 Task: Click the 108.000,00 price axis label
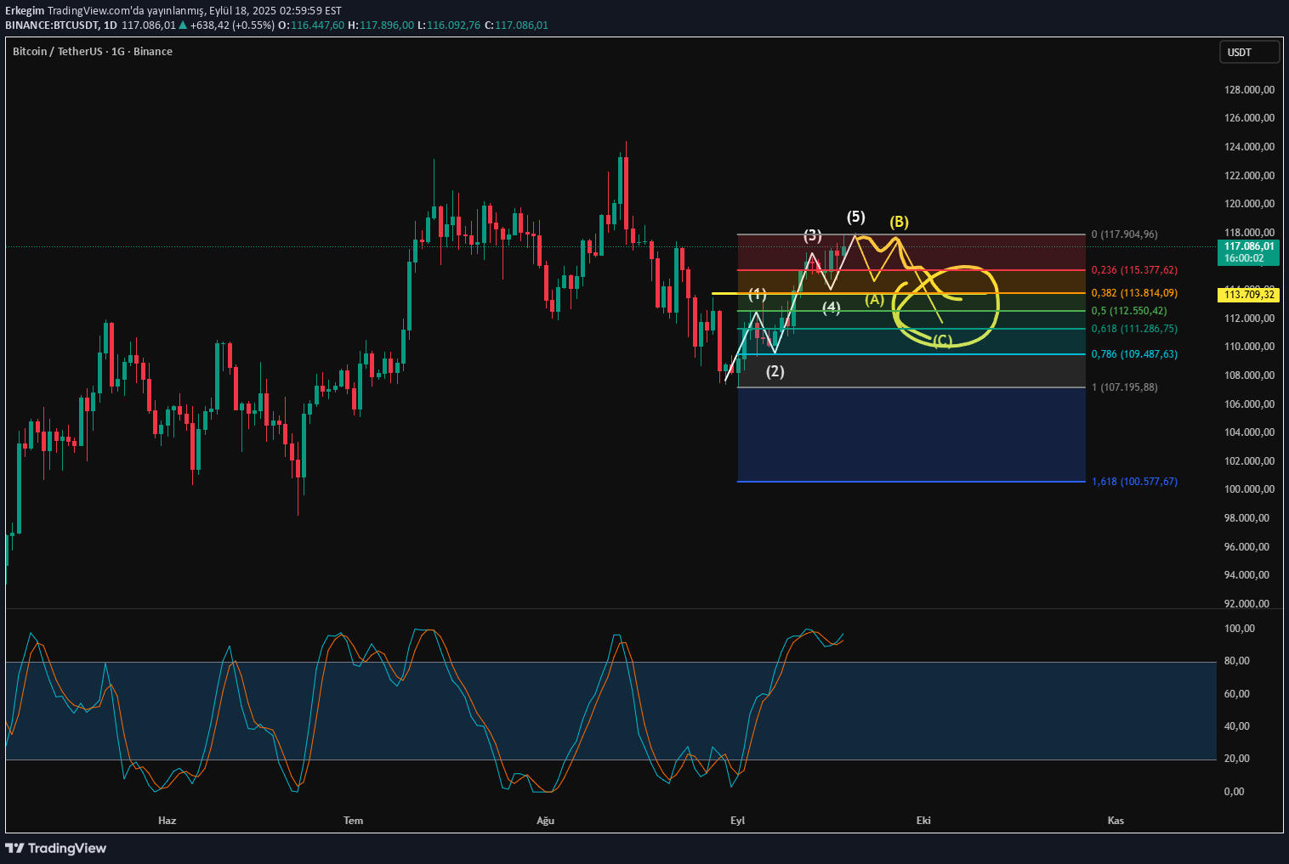tap(1249, 376)
